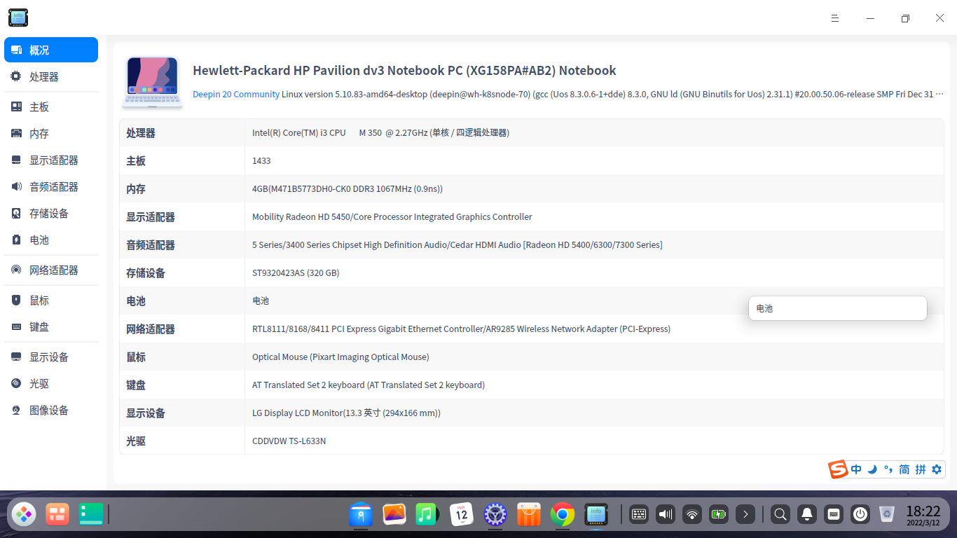957x538 pixels.
Task: Click the keyboard layout tray icon
Action: coord(639,515)
